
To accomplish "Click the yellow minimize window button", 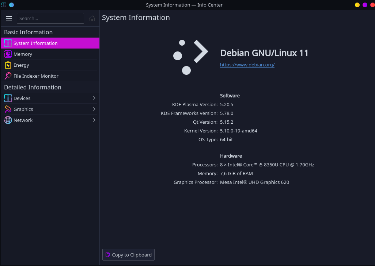I will point(357,5).
